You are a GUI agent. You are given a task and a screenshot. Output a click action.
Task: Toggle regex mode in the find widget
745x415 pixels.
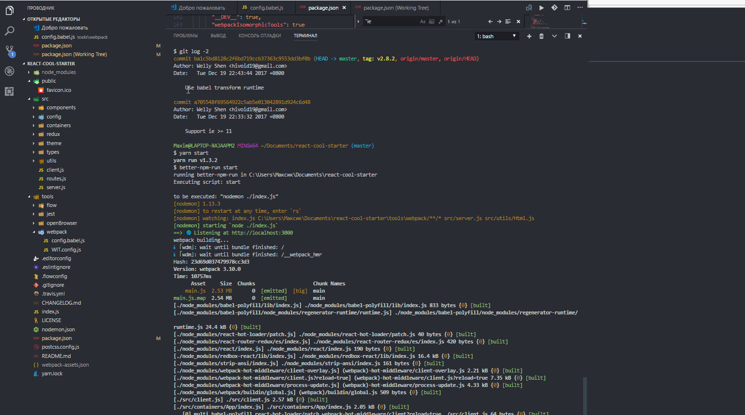click(441, 21)
